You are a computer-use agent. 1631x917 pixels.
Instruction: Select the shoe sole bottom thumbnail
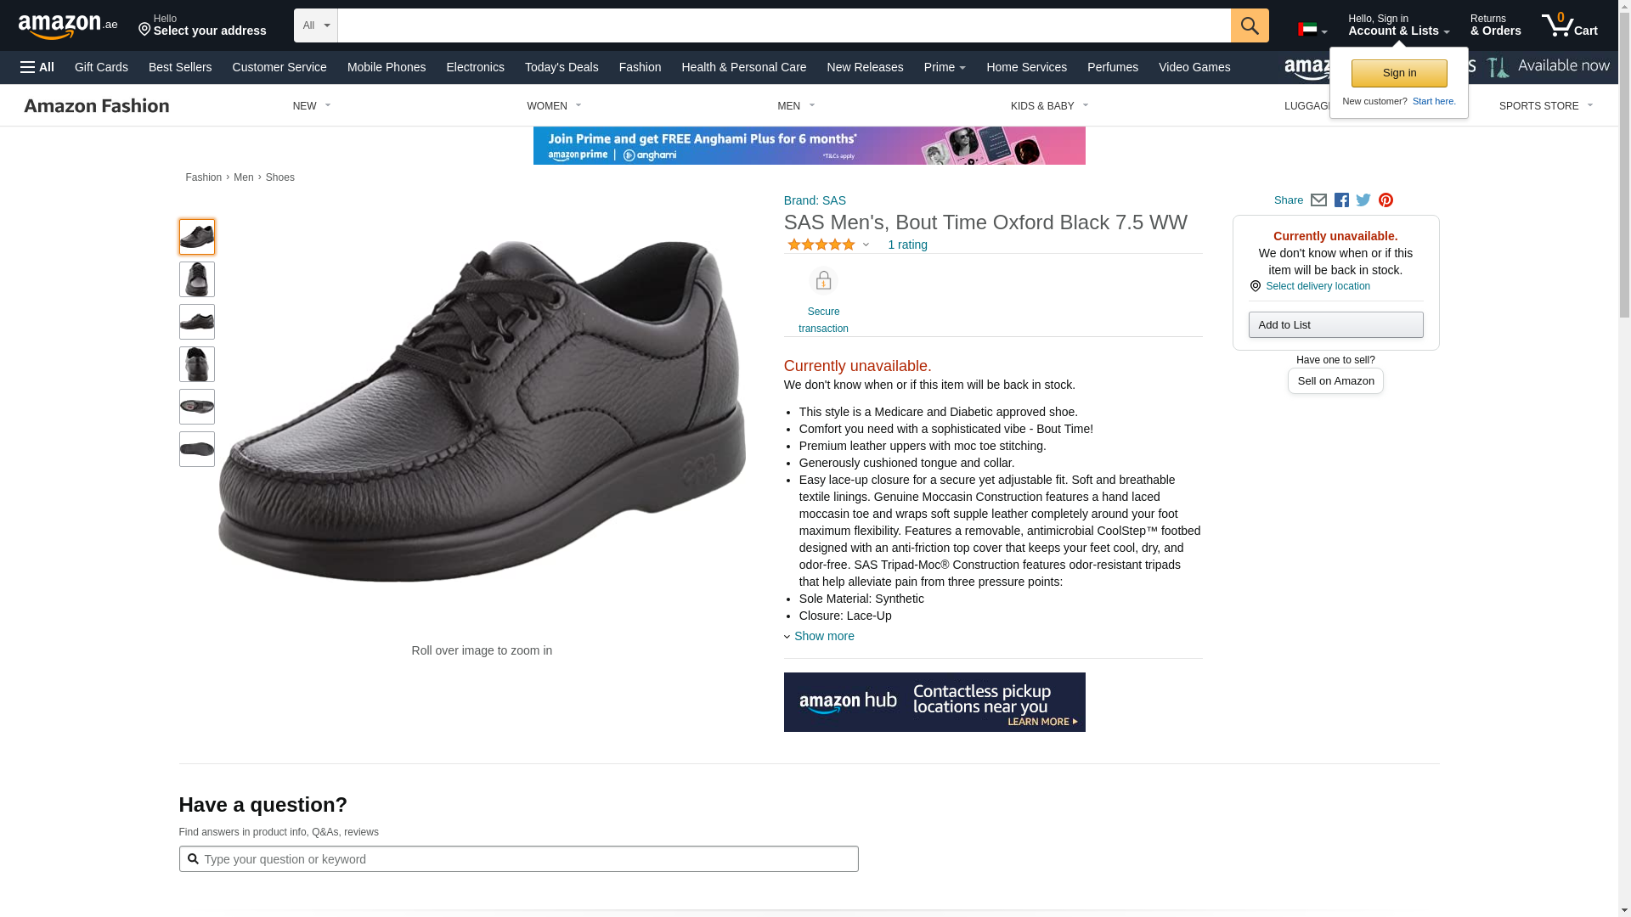[x=197, y=449]
